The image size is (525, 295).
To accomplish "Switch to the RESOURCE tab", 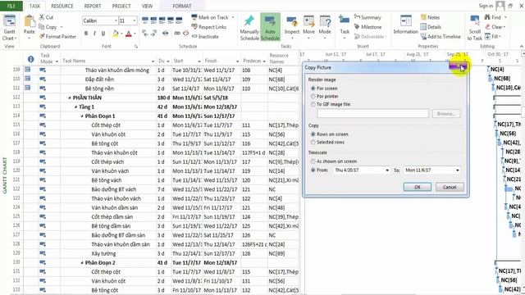I will [x=62, y=6].
